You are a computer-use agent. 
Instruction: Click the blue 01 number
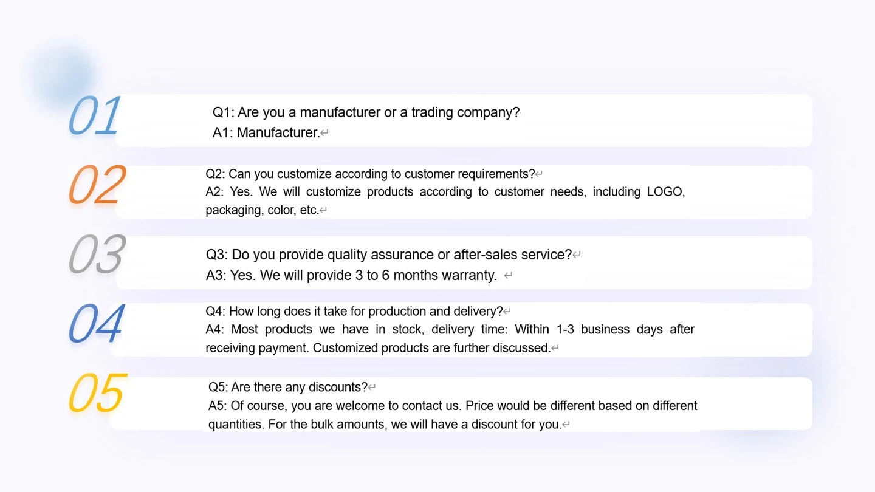pos(95,115)
